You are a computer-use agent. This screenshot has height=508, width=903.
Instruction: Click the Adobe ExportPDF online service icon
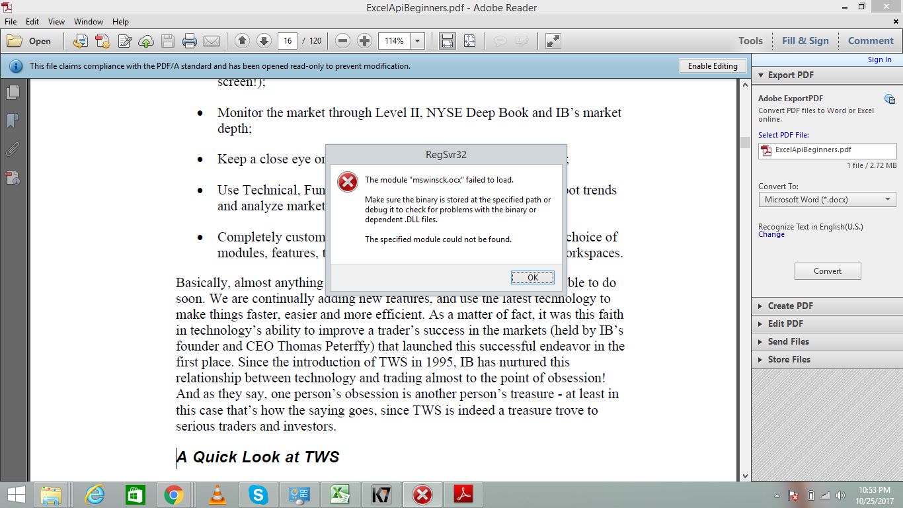[890, 99]
